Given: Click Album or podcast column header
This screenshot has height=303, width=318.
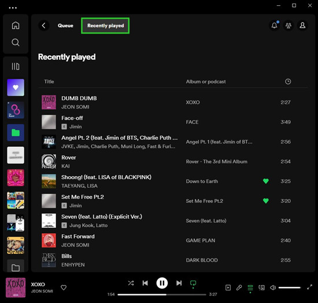Looking at the screenshot, I should 206,82.
